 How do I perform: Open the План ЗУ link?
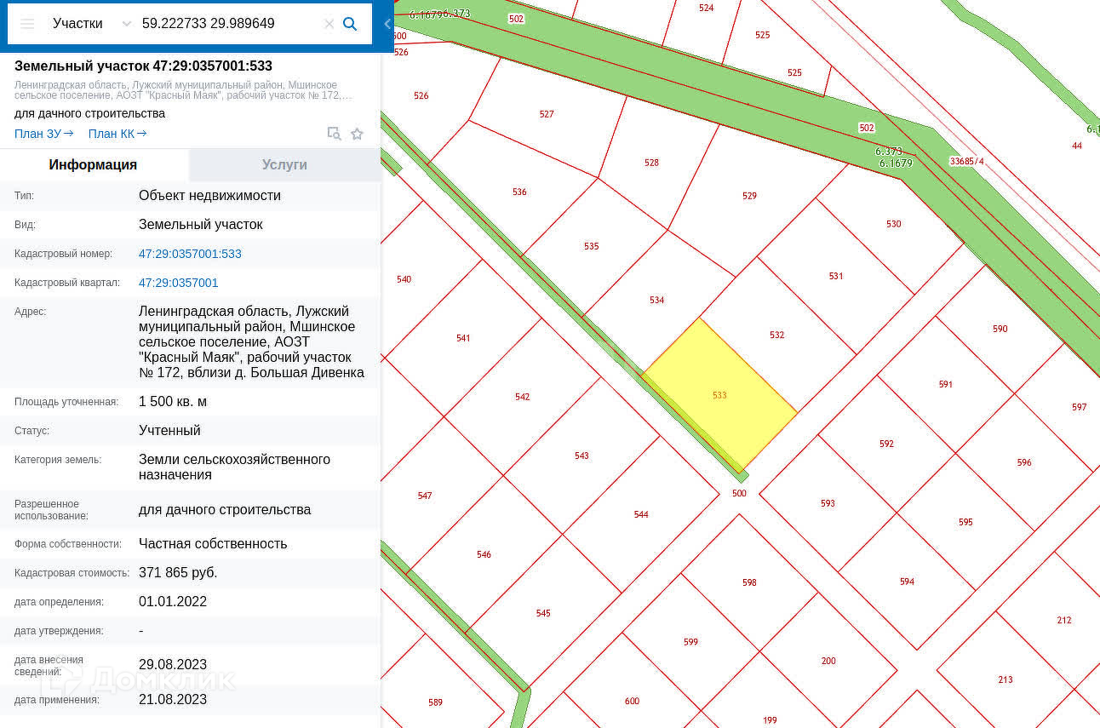[43, 134]
